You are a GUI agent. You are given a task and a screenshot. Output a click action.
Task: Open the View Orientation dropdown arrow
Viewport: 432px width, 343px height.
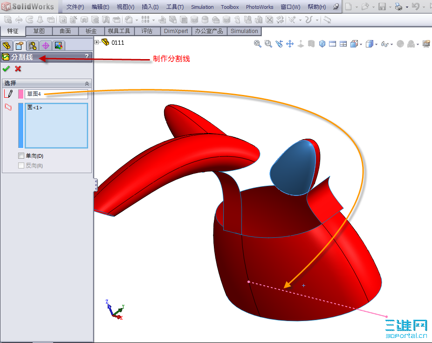[x=361, y=45]
